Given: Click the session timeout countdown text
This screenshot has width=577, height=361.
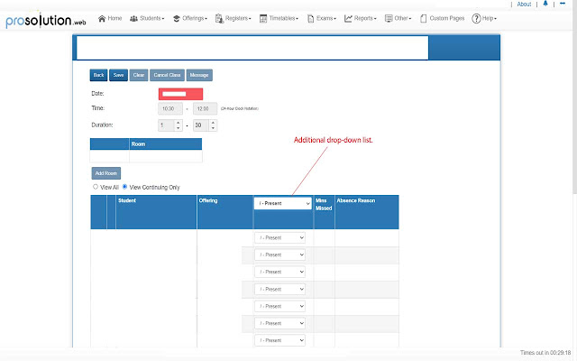Looking at the screenshot, I should click(545, 353).
